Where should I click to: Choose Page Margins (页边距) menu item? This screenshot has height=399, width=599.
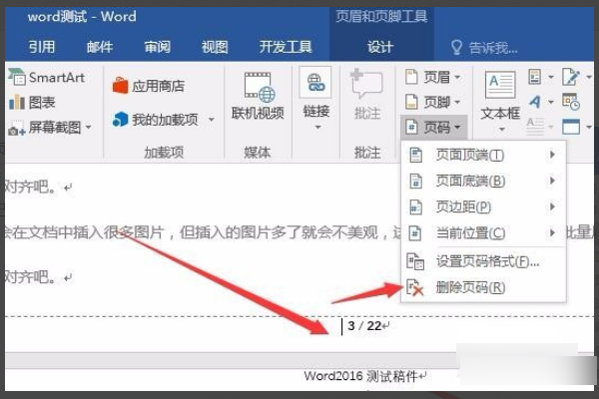coord(483,207)
